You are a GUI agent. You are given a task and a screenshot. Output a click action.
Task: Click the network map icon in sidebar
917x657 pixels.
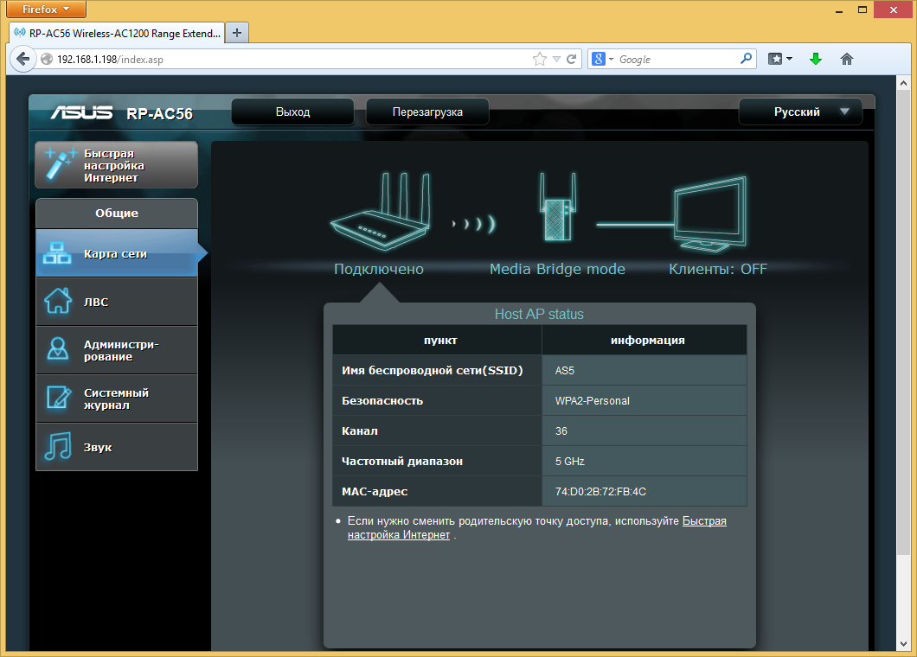click(x=57, y=253)
